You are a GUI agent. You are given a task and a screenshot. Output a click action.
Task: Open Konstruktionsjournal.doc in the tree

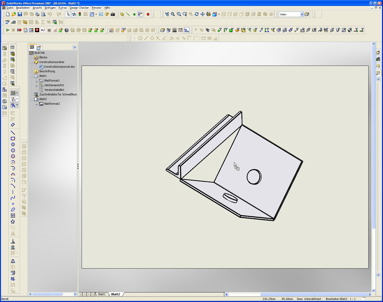59,67
